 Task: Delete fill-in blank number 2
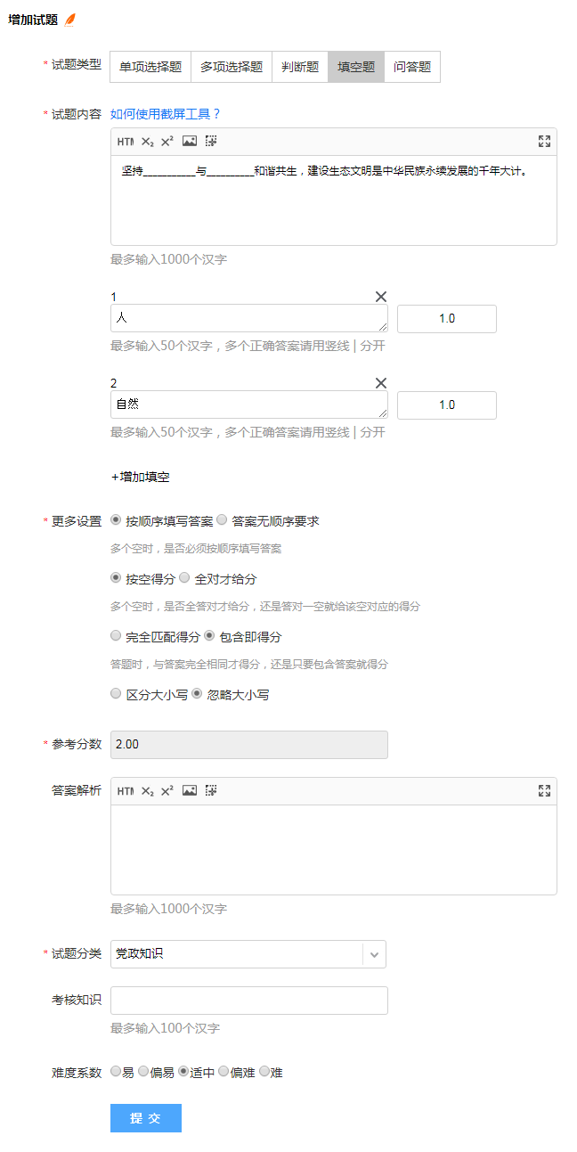tap(381, 383)
